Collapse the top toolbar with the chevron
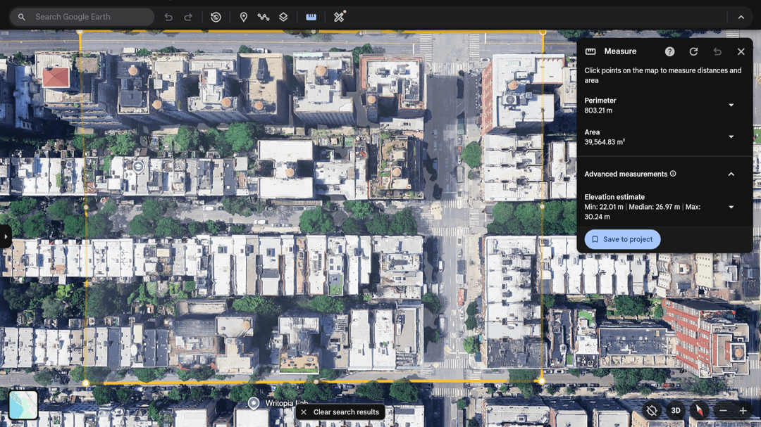The height and width of the screenshot is (427, 761). (x=741, y=17)
